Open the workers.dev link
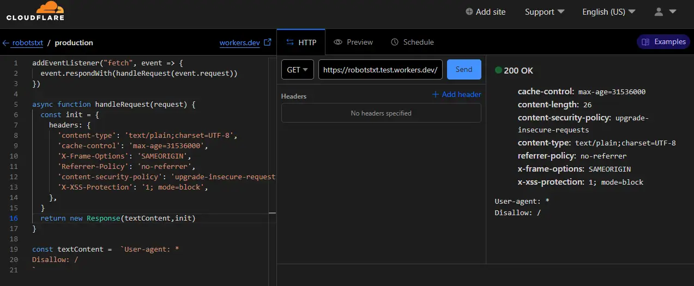 pos(240,42)
